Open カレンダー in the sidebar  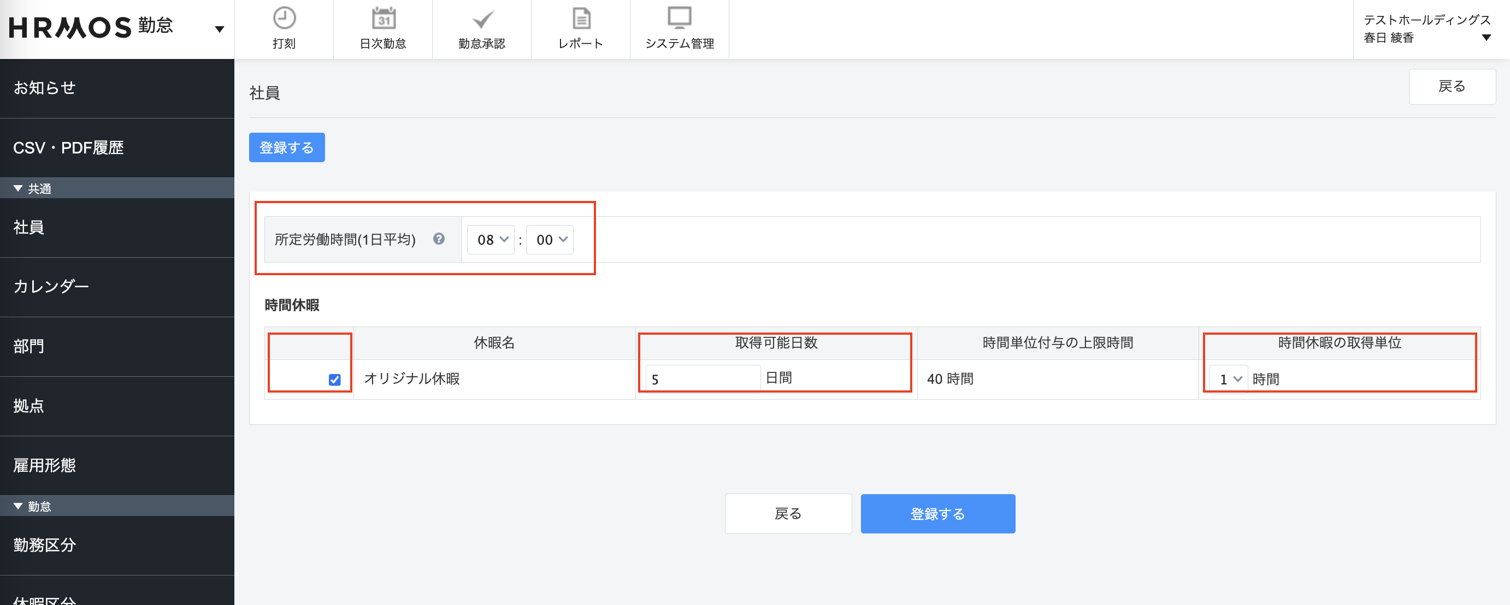[51, 287]
